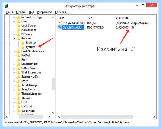This screenshot has width=161, height=129.
Task: Click the REG_SZ type cell
Action: pos(92,23)
